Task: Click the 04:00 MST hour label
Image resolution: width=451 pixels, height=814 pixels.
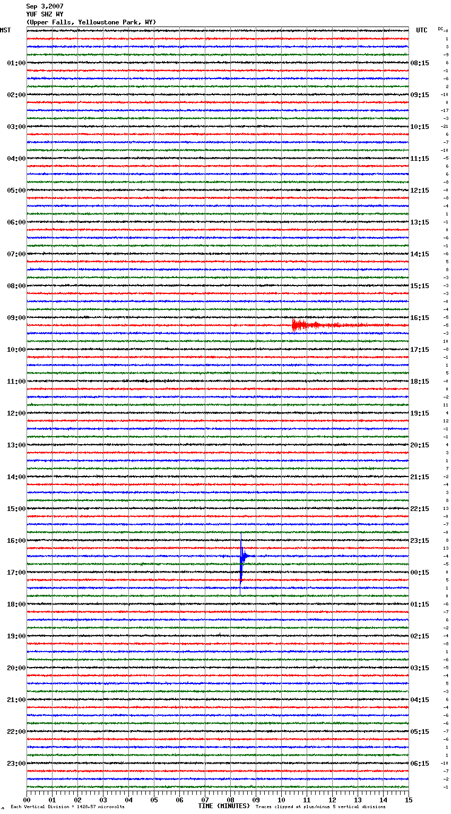Action: click(x=16, y=159)
